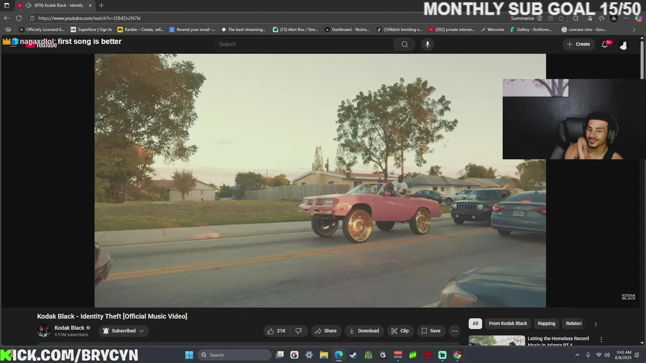The height and width of the screenshot is (363, 646).
Task: Select From Kodak Black filter chip
Action: (x=508, y=324)
